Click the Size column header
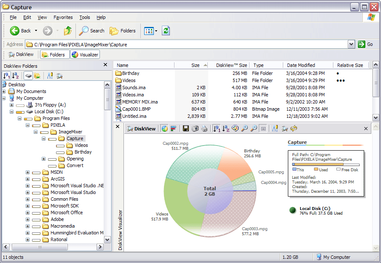 tap(191, 65)
